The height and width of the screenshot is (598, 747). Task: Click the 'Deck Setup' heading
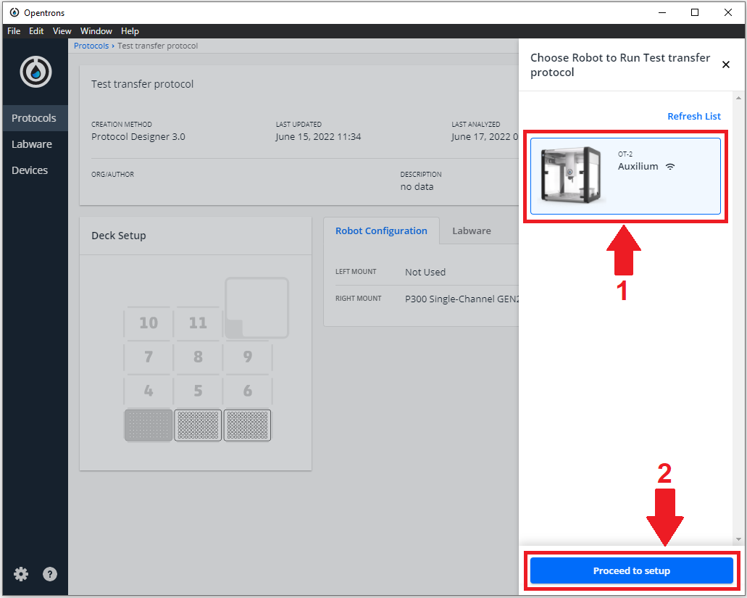(119, 236)
